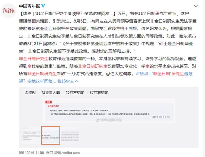This screenshot has width=205, height=157.
Task: Select the third image thumbnail
Action: (x=70, y=135)
